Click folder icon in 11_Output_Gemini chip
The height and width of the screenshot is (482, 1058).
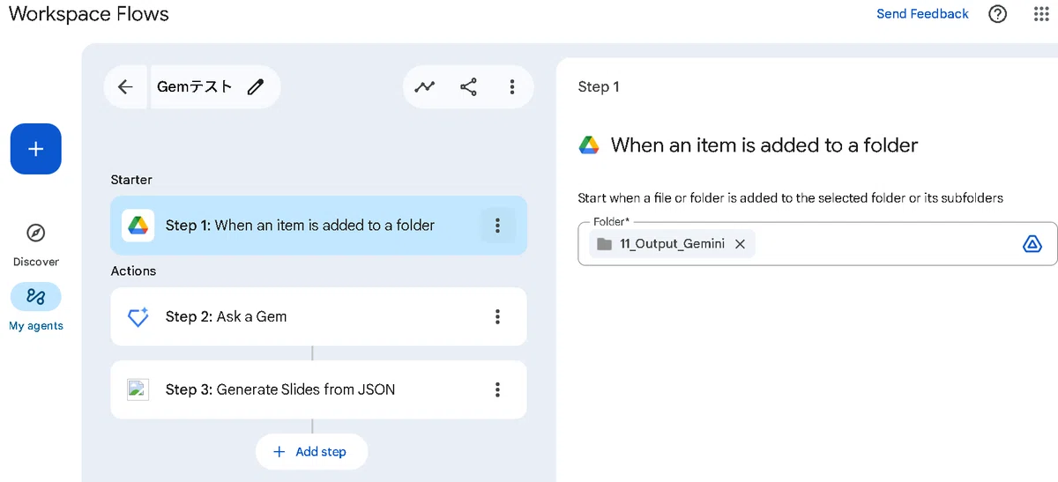(604, 244)
